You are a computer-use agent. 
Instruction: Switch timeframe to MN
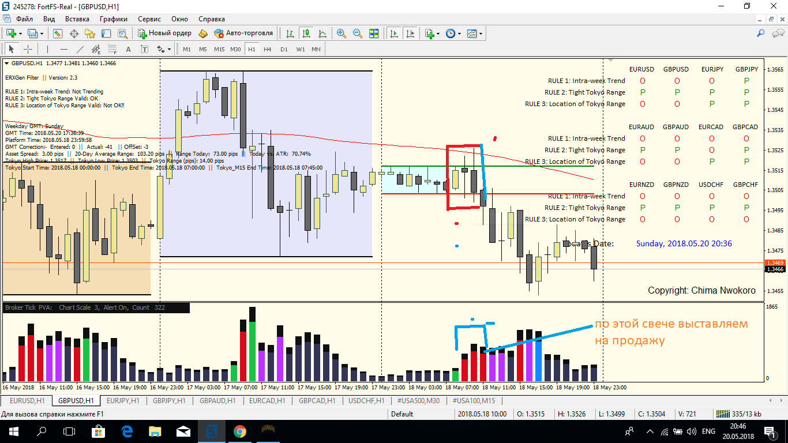point(316,49)
